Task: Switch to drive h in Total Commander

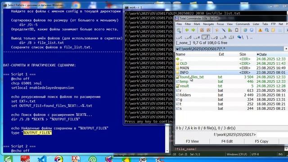Action: [223, 37]
